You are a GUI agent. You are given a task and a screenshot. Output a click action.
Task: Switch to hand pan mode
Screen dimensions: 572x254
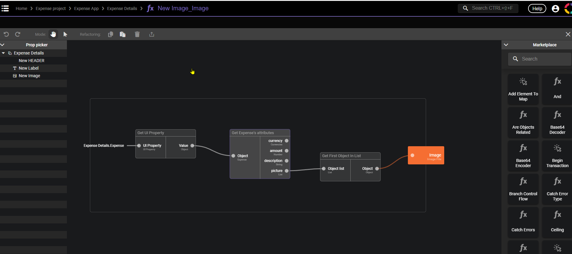[53, 34]
